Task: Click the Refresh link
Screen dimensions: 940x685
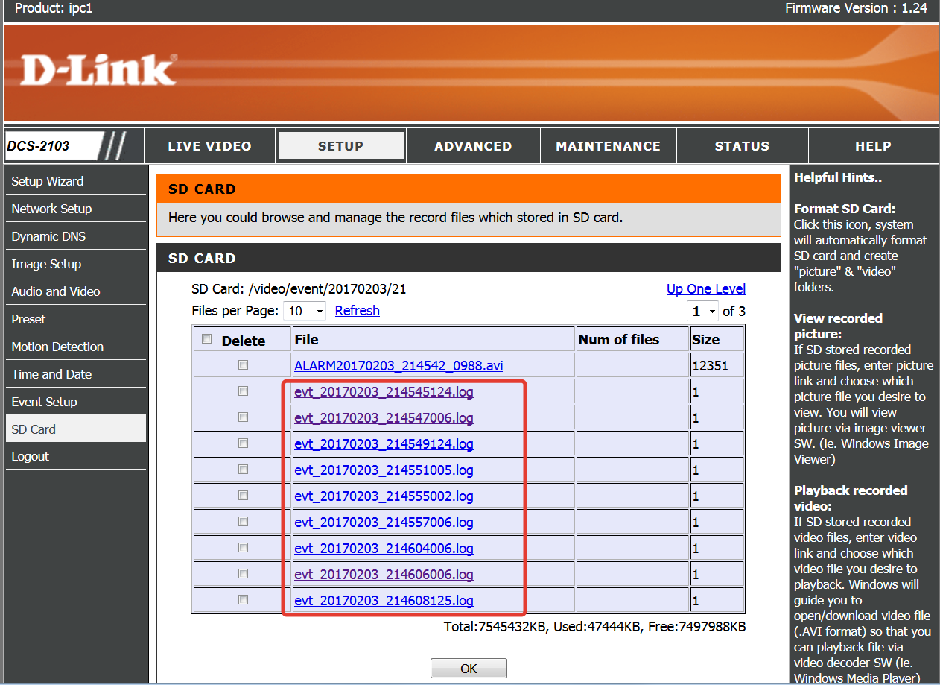Action: (x=358, y=311)
